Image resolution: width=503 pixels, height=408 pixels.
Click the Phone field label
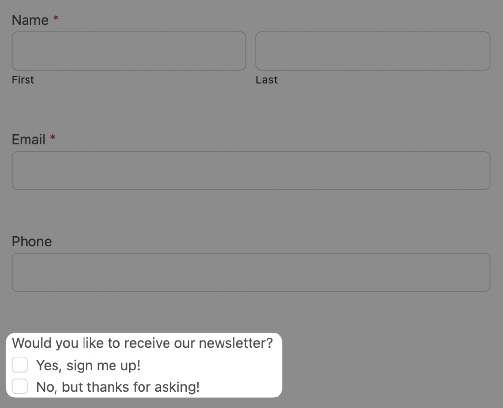[31, 241]
